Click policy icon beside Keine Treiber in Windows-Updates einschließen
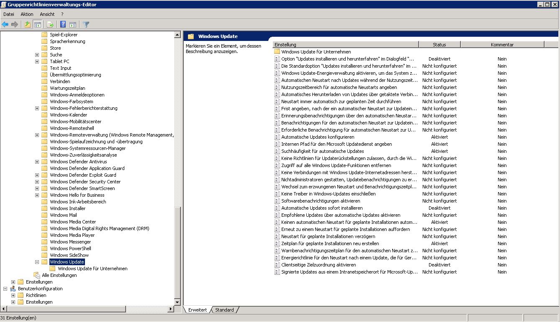The height and width of the screenshot is (322, 560). [x=277, y=194]
